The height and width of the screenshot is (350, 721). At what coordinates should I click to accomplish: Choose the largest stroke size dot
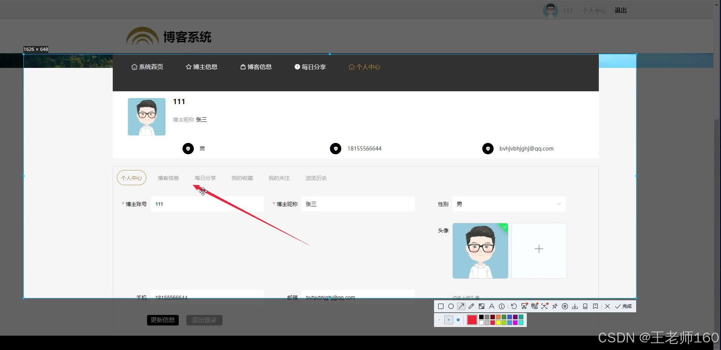click(458, 320)
